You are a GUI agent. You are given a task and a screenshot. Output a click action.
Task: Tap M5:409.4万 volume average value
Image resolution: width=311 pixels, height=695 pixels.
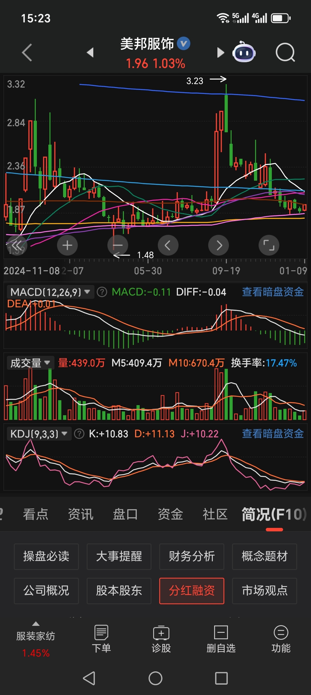coord(137,363)
